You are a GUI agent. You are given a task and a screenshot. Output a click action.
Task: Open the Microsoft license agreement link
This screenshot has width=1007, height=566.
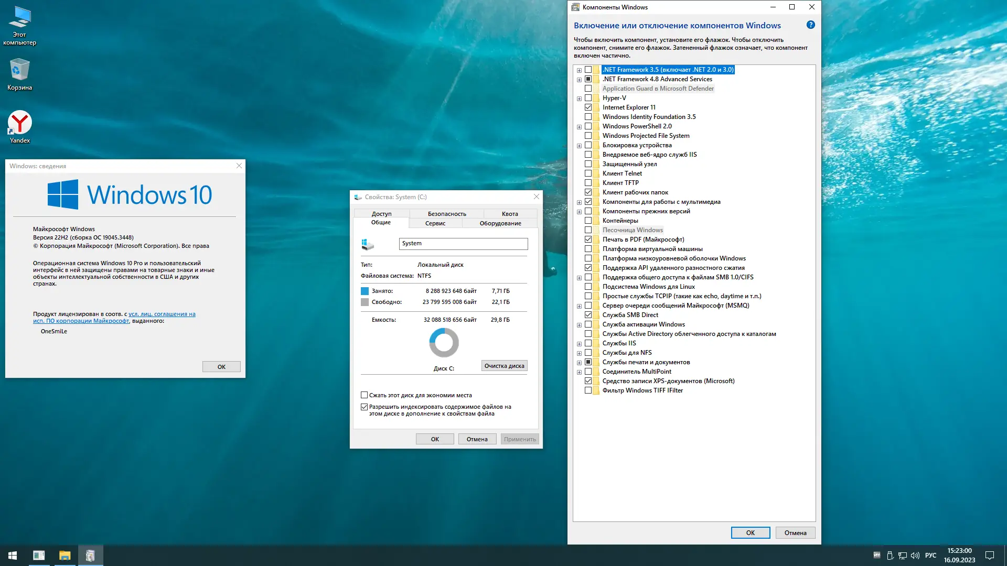(x=162, y=314)
